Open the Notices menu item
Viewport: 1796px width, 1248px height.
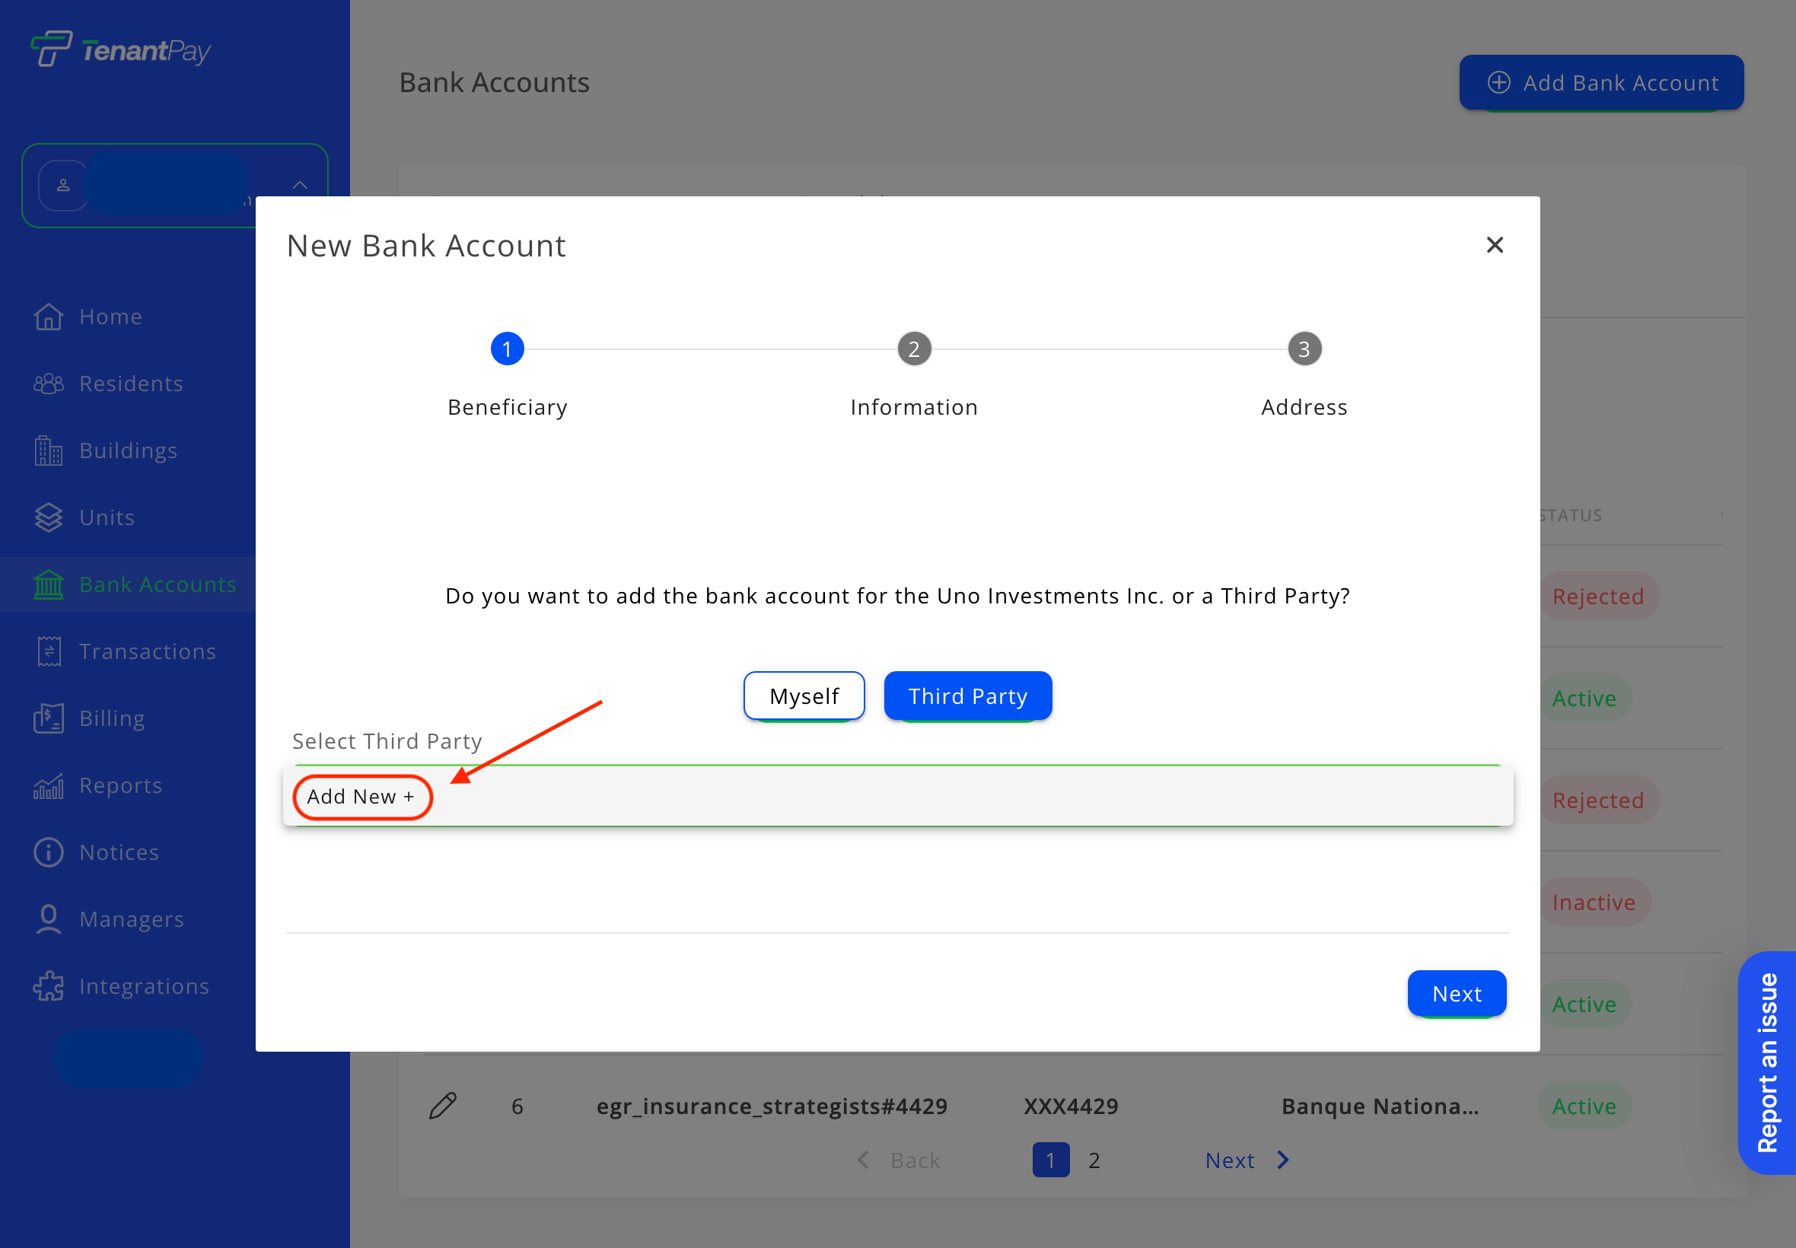(119, 852)
